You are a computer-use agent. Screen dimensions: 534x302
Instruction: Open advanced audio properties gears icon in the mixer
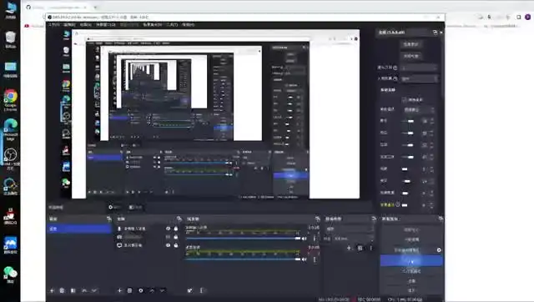click(189, 290)
